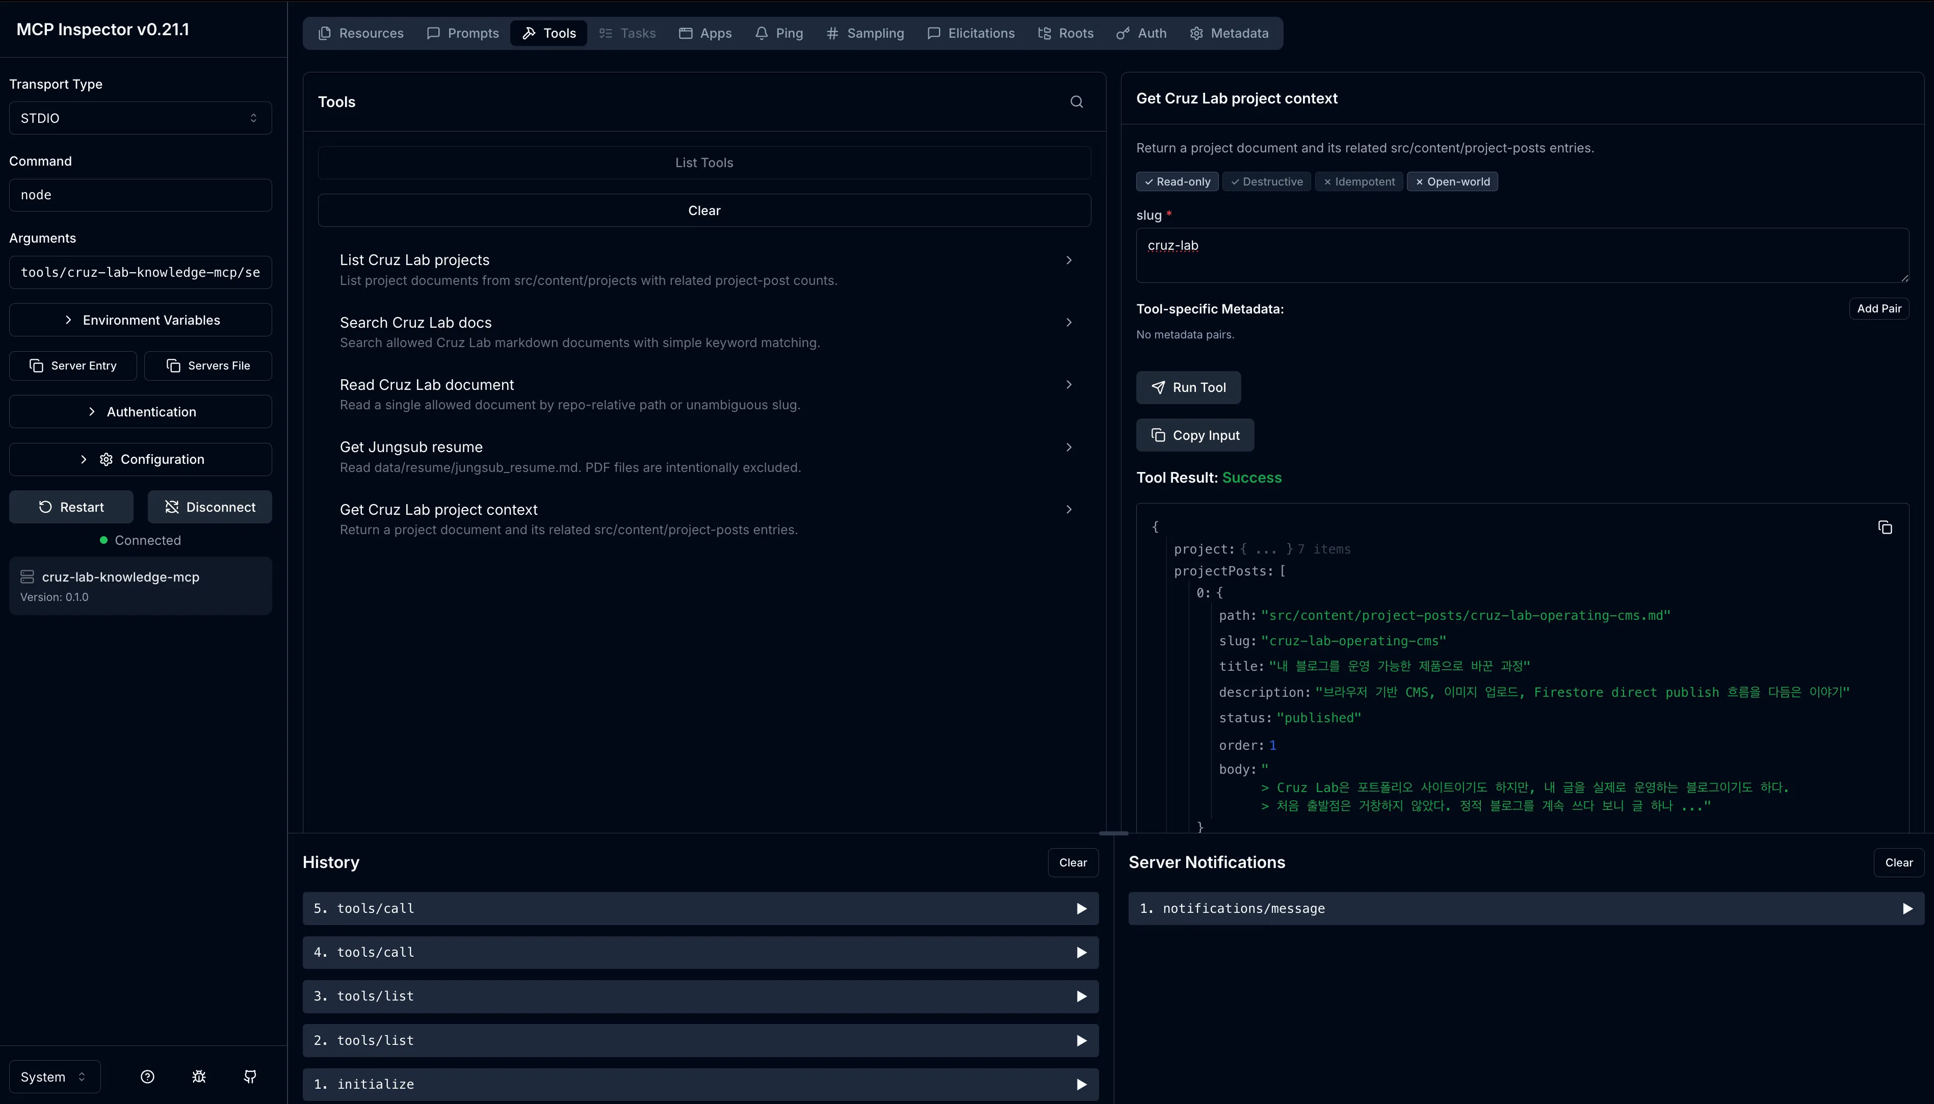
Task: Clear the tools list
Action: click(704, 211)
